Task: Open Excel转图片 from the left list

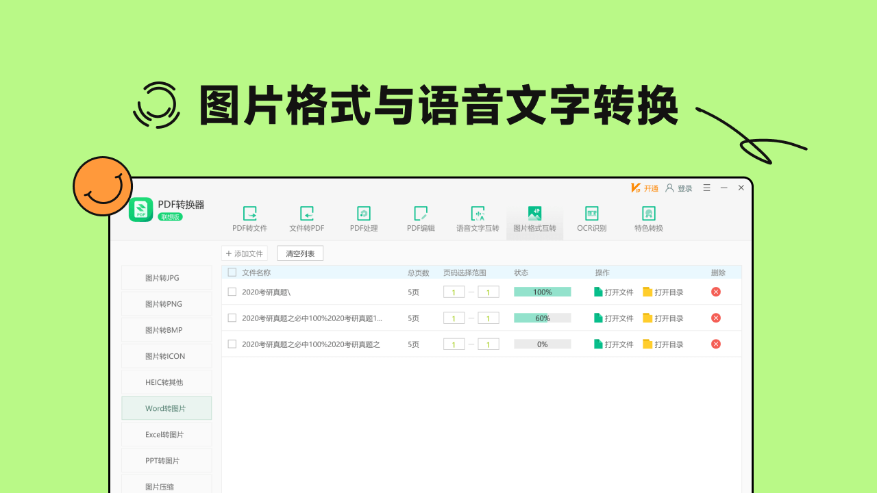Action: [166, 433]
